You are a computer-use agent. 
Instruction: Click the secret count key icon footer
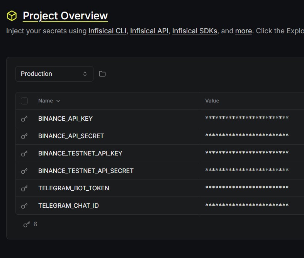pos(27,224)
